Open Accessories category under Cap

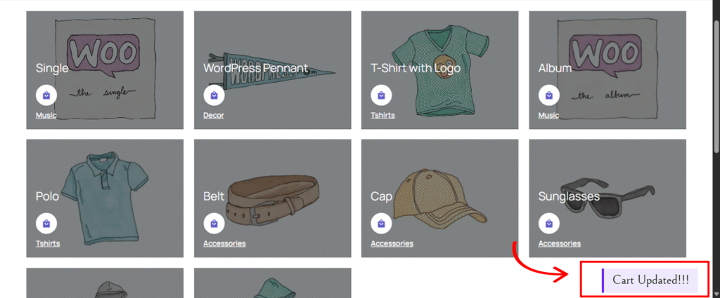point(392,244)
